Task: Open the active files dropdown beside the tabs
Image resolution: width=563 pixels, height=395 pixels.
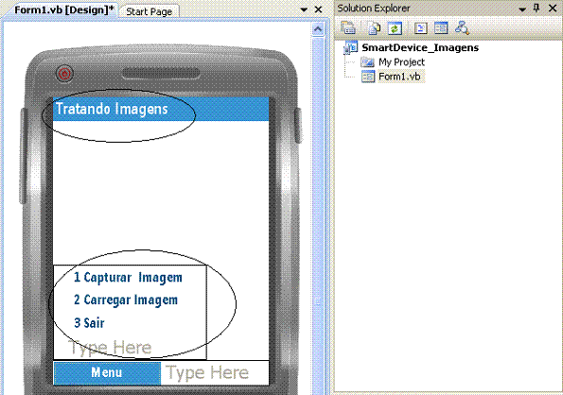Action: pos(304,9)
